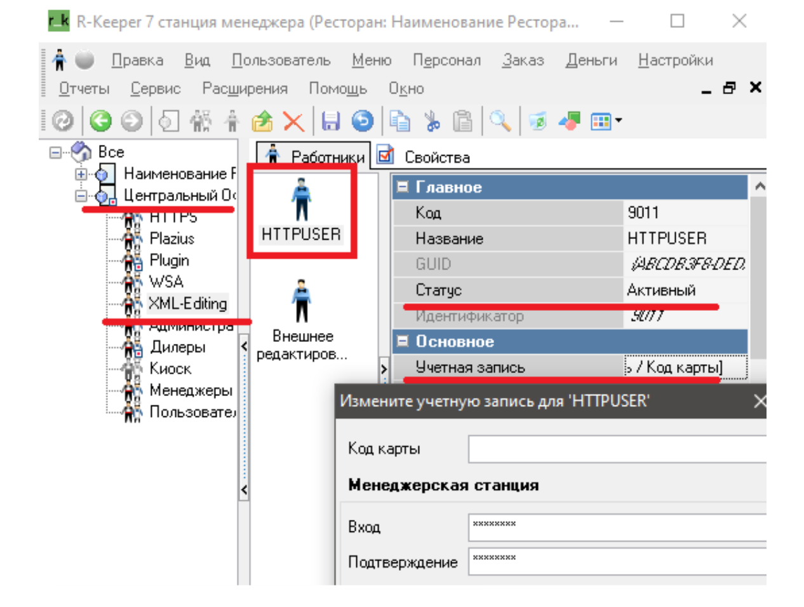Collapse the Все tree root
This screenshot has width=804, height=607.
pos(56,152)
